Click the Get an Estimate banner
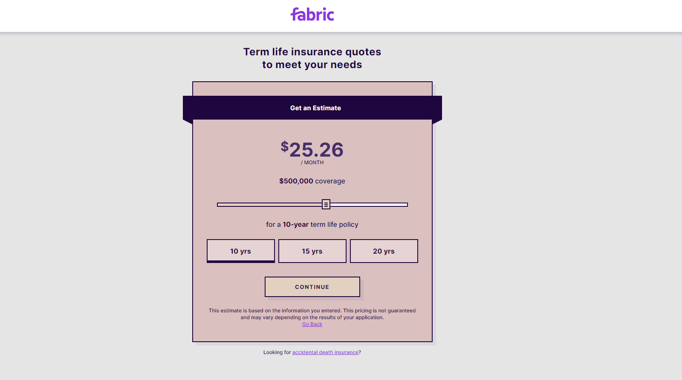 (312, 108)
